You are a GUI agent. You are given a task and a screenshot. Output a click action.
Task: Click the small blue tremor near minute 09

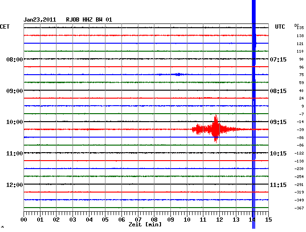178,74
